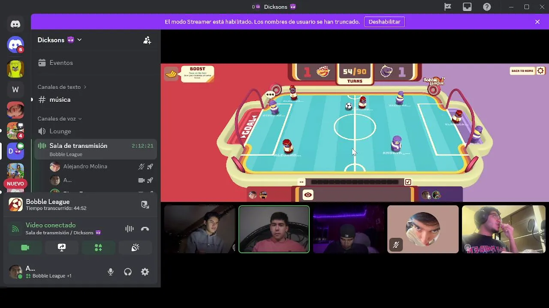Click the 2:12:21 call duration timer
Image resolution: width=549 pixels, height=308 pixels.
(142, 146)
